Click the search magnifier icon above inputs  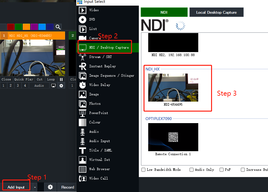(58, 27)
